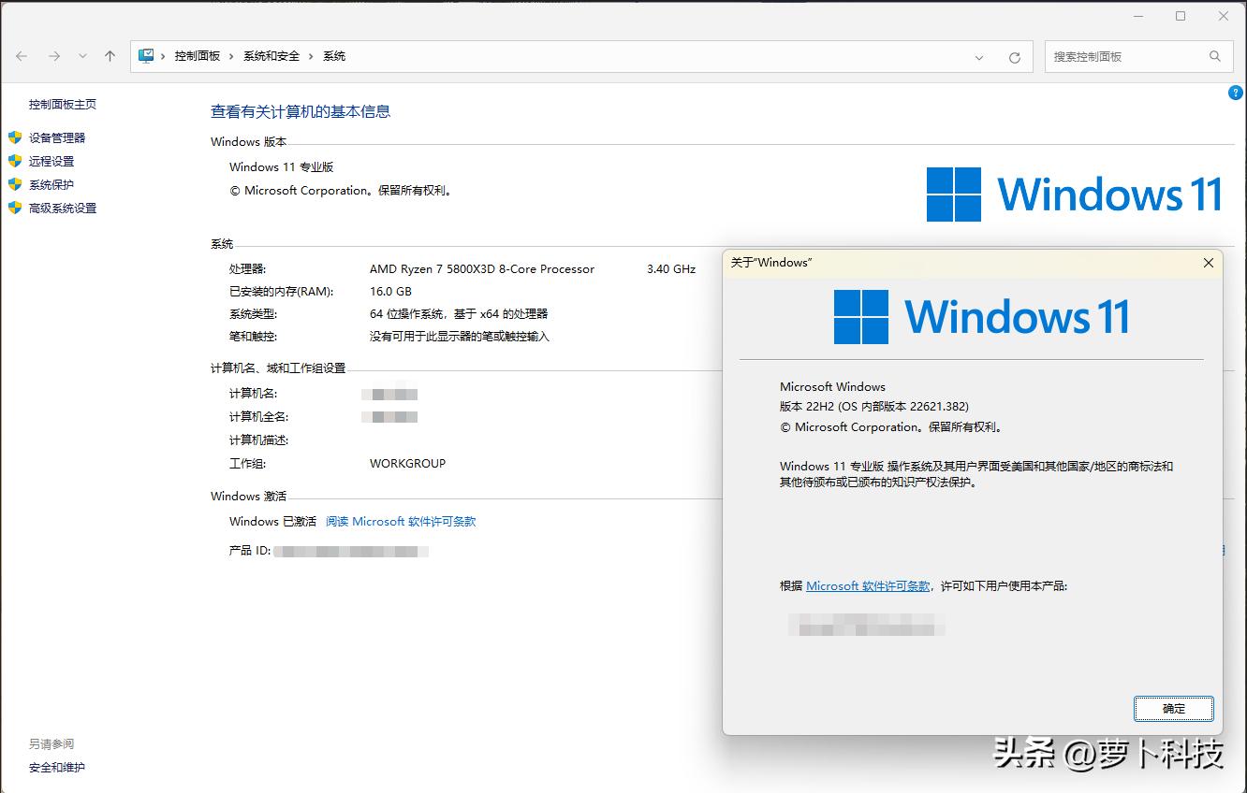Click the computer icon in the address bar
Screen dimensions: 1247x793
click(146, 56)
